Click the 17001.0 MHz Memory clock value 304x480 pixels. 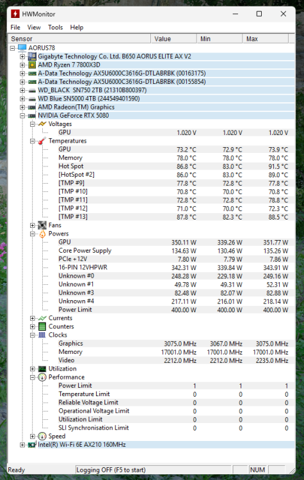click(179, 352)
